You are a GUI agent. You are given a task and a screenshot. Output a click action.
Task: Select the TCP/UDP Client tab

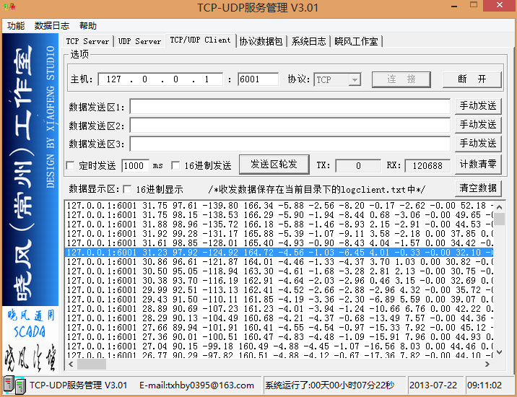point(200,40)
